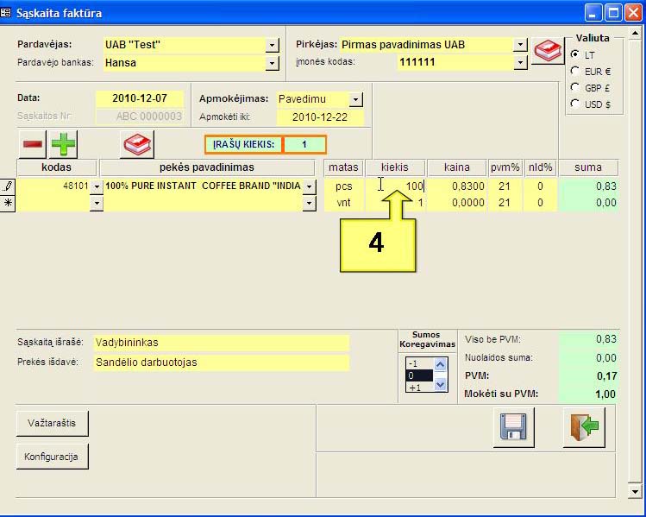Click the nld% column header

pos(541,167)
